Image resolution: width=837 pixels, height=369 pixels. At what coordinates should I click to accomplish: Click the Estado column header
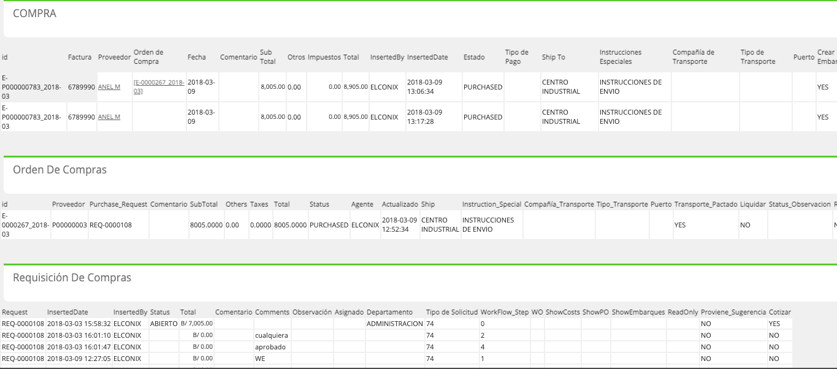click(474, 57)
